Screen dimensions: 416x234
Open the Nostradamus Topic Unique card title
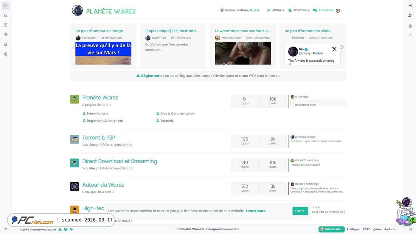[x=171, y=31]
